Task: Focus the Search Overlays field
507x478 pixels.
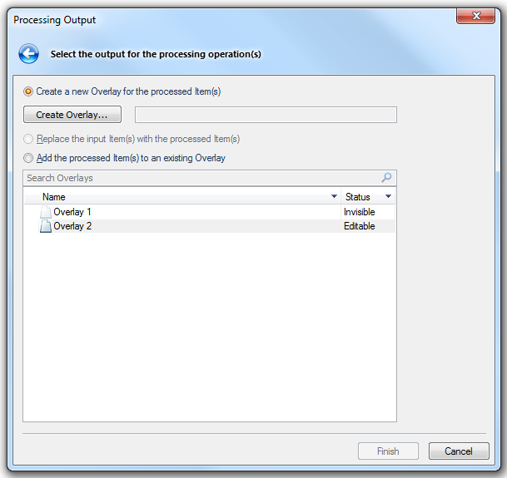Action: point(200,178)
